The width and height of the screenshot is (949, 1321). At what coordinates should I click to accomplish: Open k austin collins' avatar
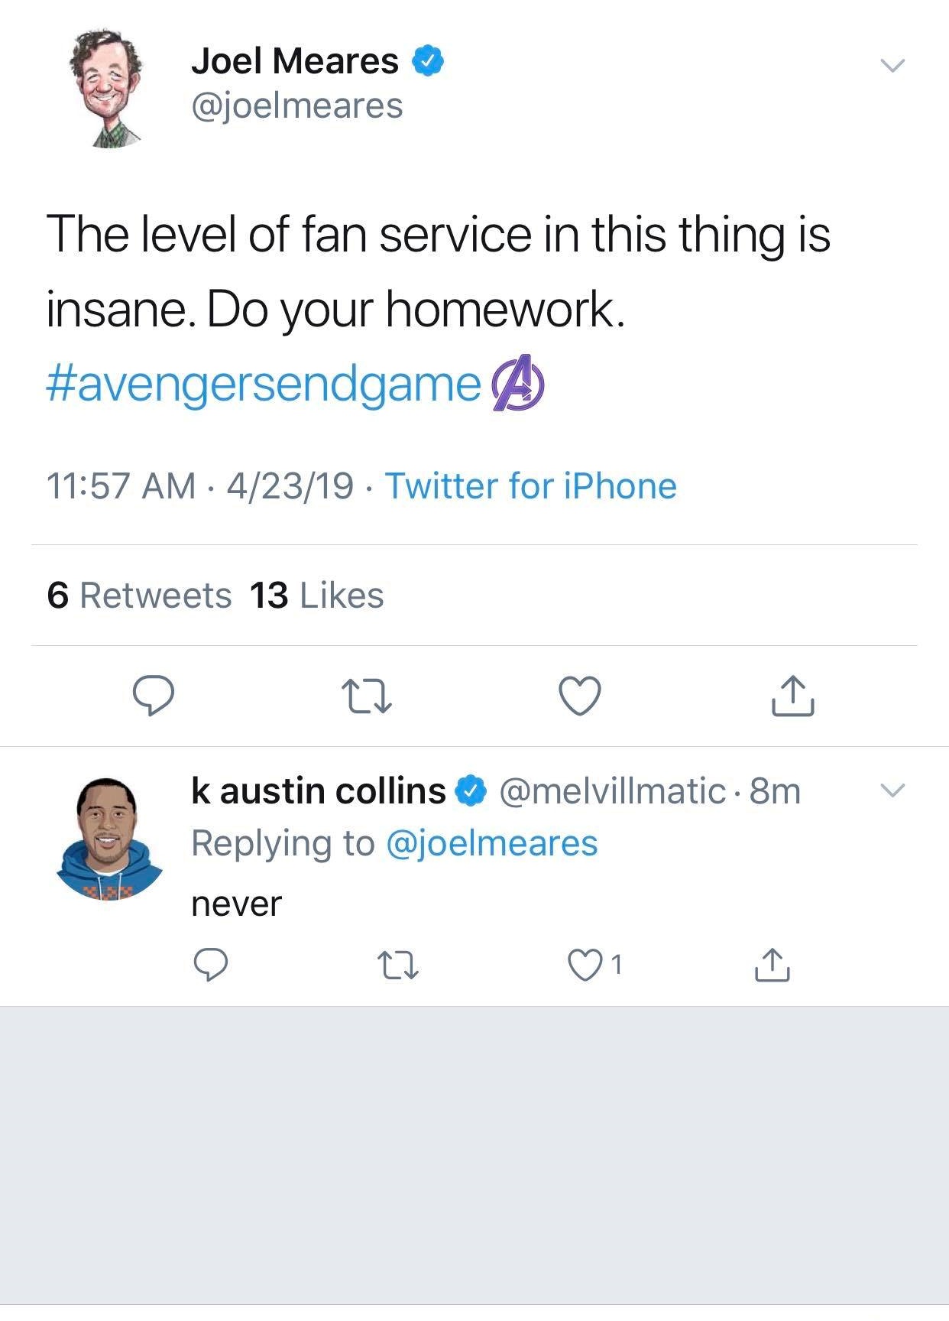109,839
